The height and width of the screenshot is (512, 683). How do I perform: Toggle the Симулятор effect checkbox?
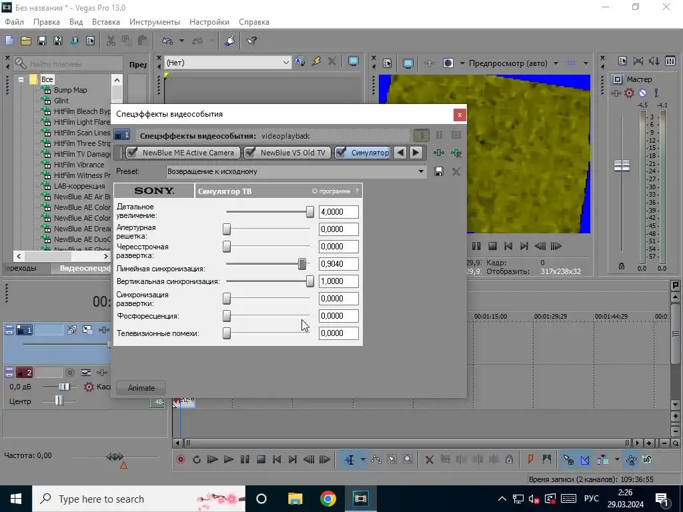pos(341,153)
